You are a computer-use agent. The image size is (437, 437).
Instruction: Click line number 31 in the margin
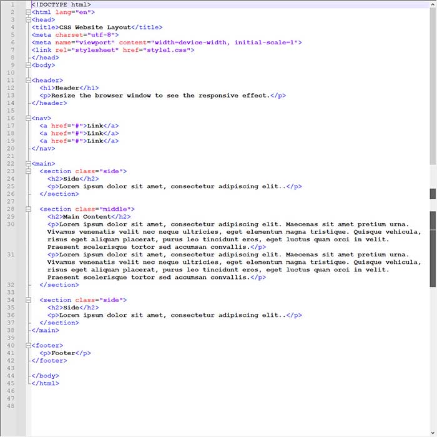tap(11, 255)
